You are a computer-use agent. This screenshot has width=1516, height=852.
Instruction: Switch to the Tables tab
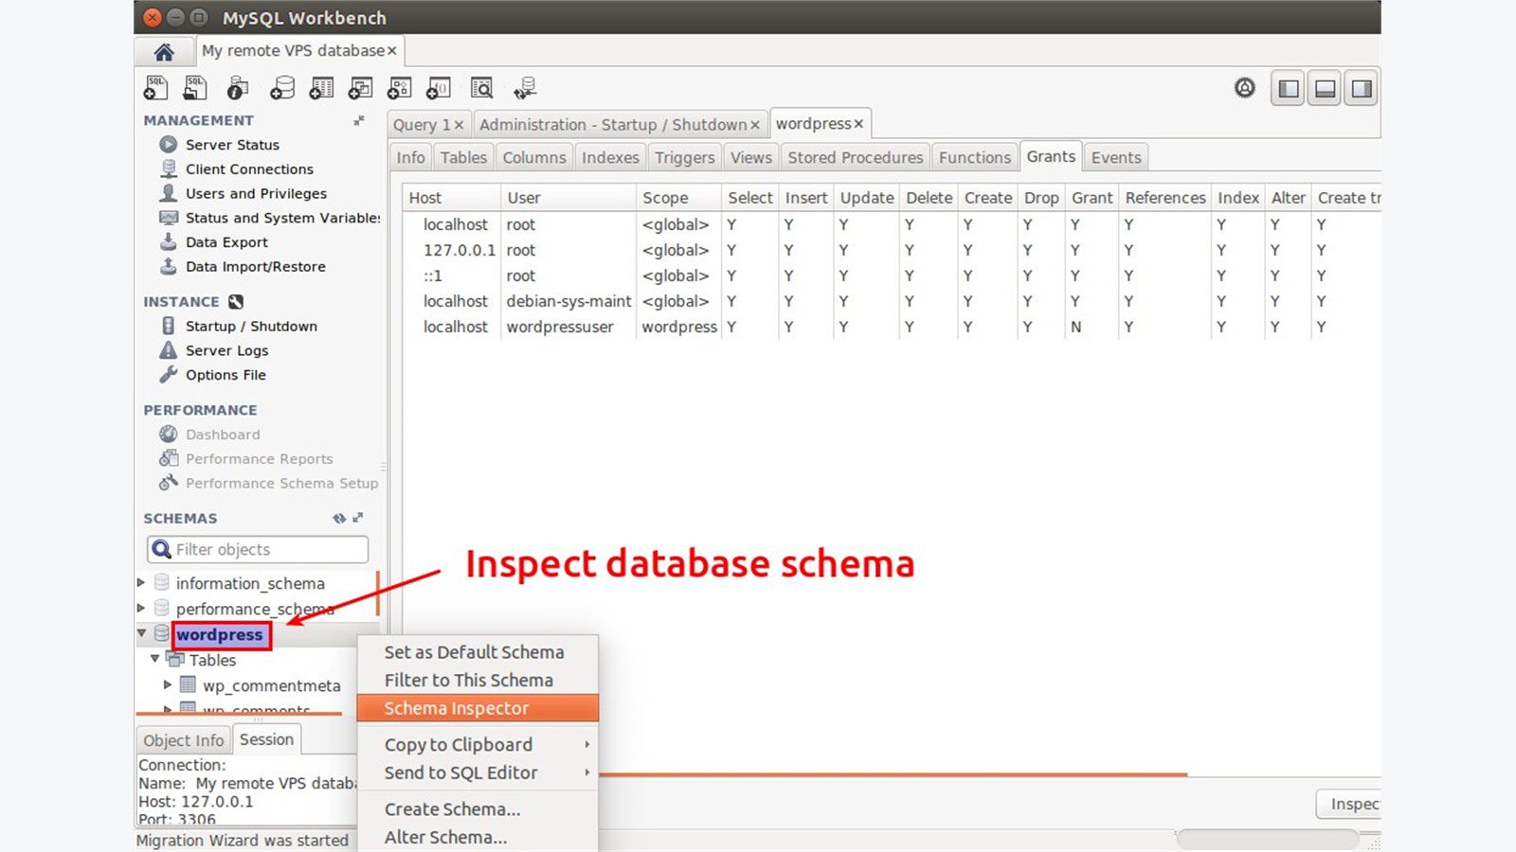click(463, 157)
